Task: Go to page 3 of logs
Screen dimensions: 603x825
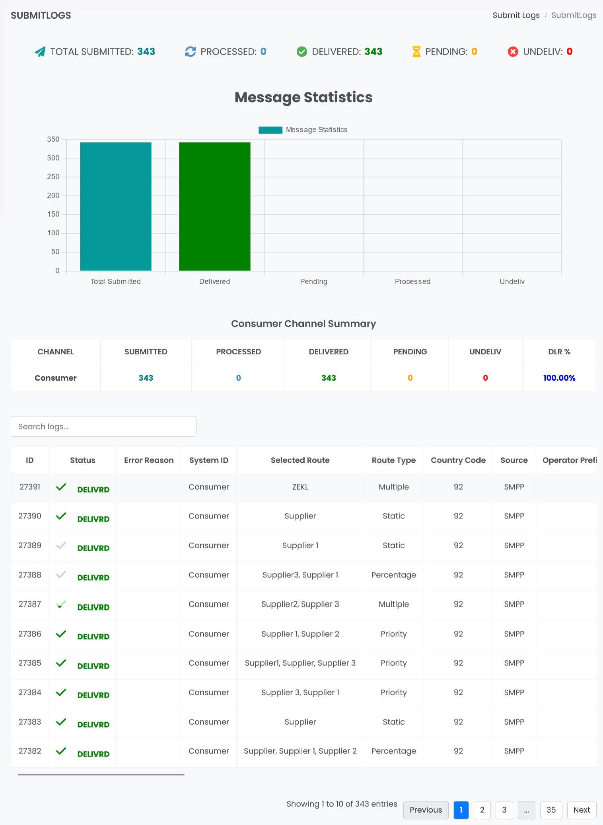Action: pos(504,810)
